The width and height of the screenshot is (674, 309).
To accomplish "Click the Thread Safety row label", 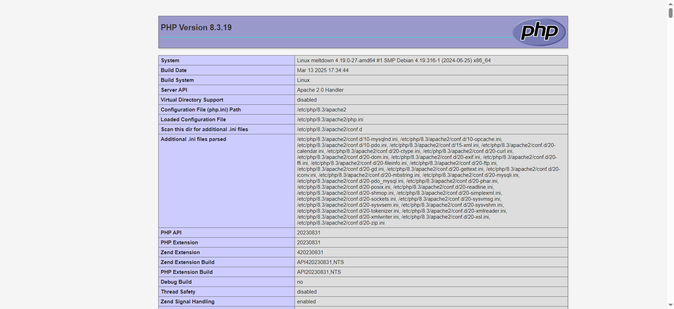I will 178,292.
